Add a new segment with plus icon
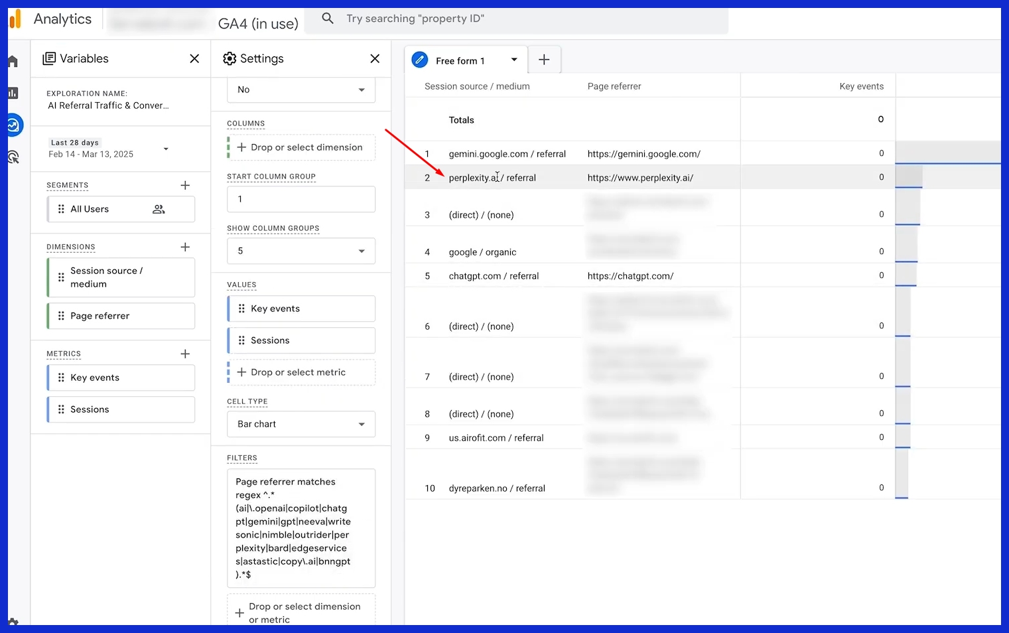This screenshot has height=633, width=1009. tap(185, 185)
